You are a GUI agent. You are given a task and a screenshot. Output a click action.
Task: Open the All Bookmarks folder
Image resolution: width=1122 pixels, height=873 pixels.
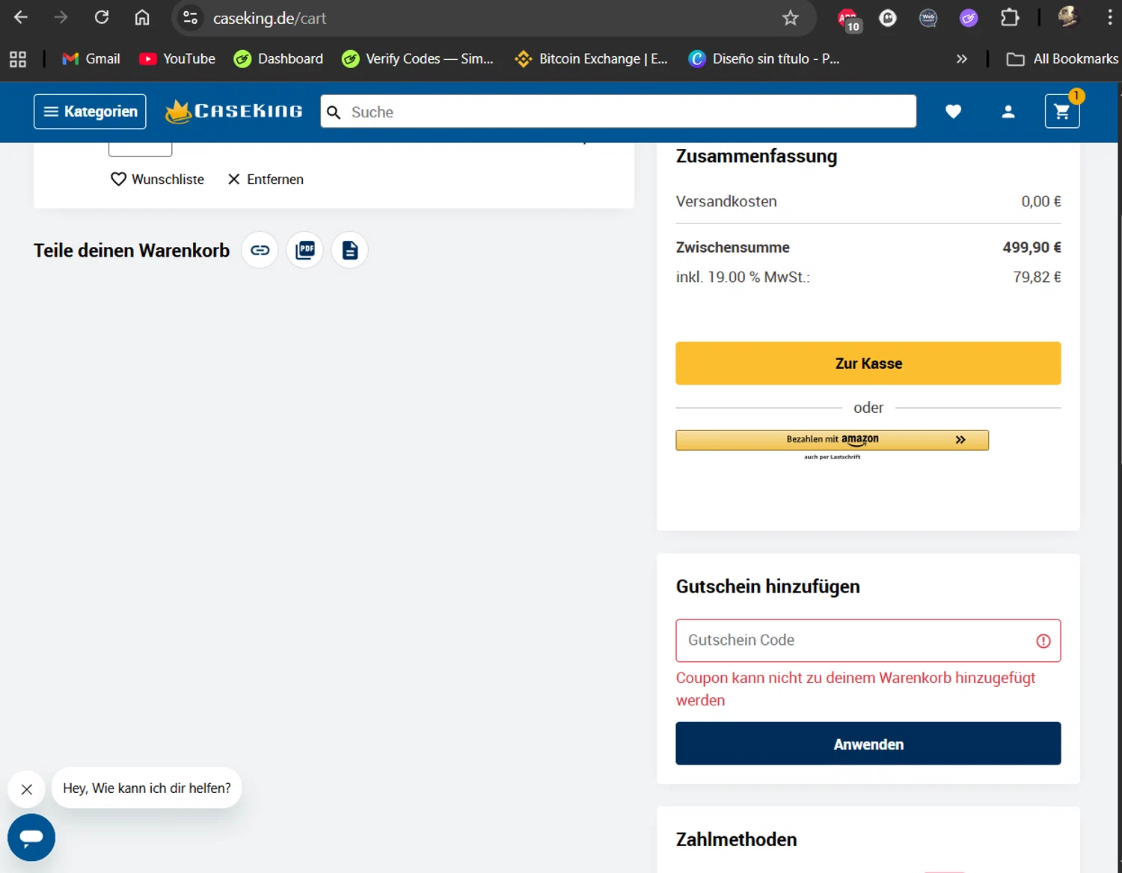point(1062,59)
